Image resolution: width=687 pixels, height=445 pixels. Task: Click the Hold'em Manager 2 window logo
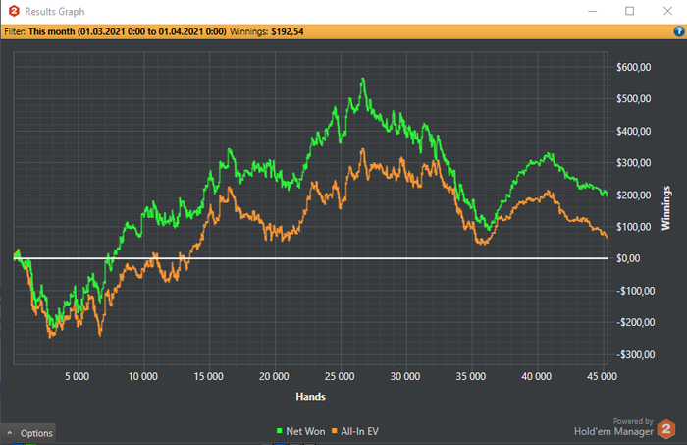(14, 11)
